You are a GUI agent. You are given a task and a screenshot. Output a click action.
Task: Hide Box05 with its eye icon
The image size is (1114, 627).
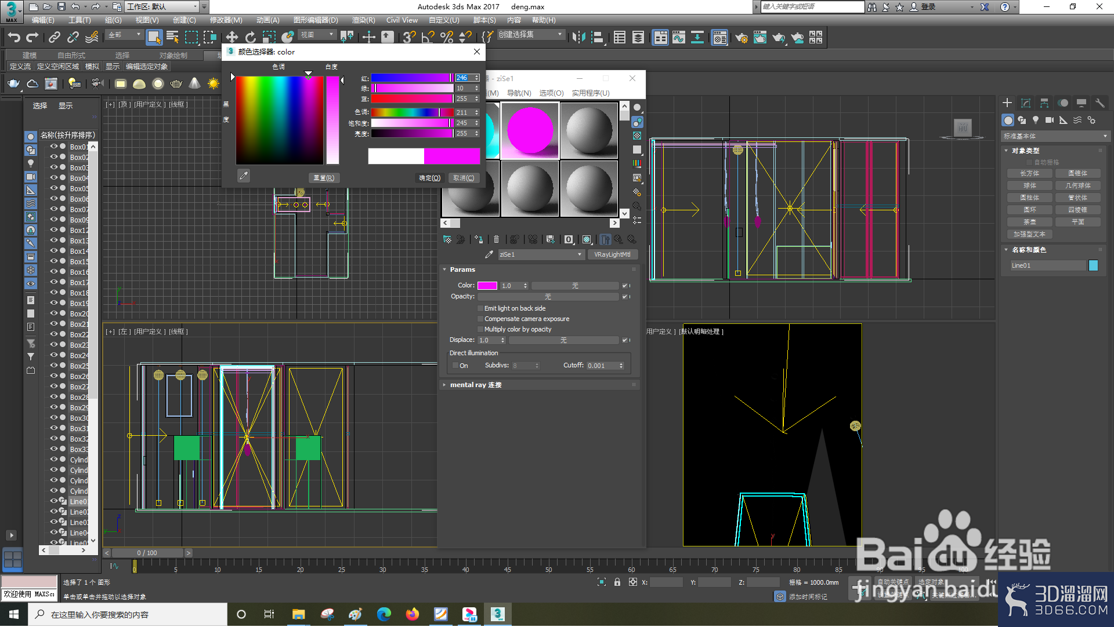tap(54, 188)
